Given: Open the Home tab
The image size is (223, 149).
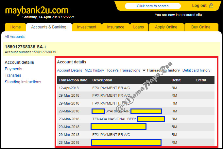Looking at the screenshot, I should point(15,27).
